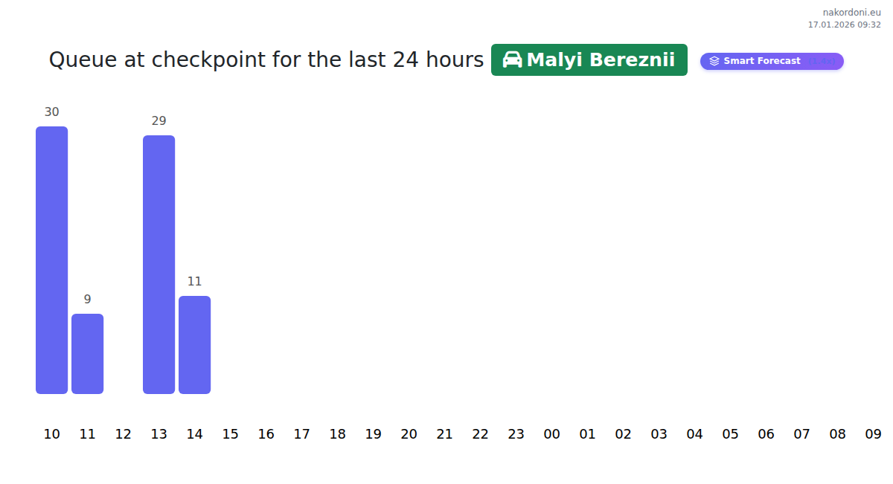The image size is (893, 484).
Task: Click the bar showing 30 at hour 10
Action: [x=51, y=260]
